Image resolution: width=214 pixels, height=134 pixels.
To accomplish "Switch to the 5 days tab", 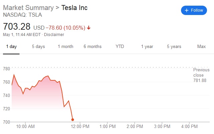I will pyautogui.click(x=38, y=46).
